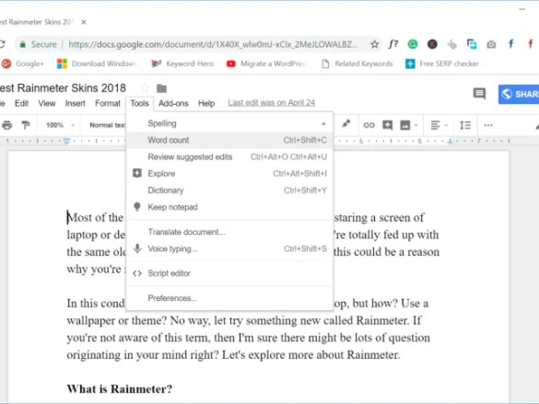Screen dimensions: 539x404
Task: Click the Keep notepad lightbulb icon
Action: point(136,207)
